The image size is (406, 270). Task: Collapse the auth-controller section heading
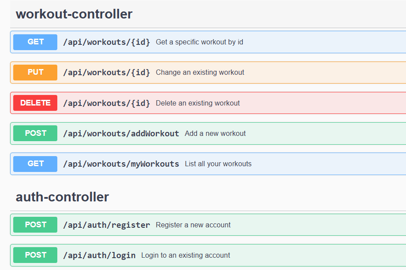(x=63, y=197)
